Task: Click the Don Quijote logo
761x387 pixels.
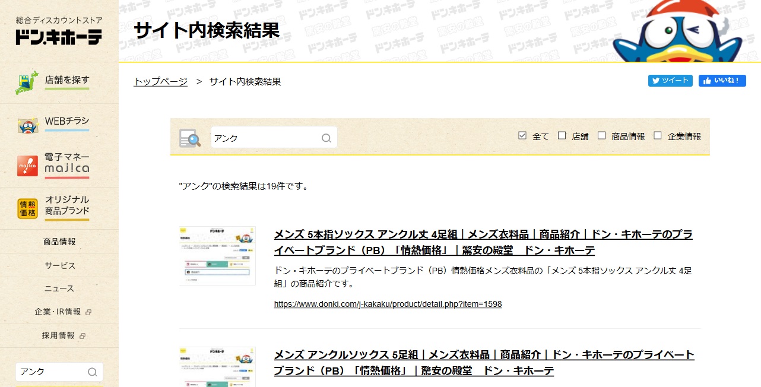Action: pyautogui.click(x=59, y=31)
